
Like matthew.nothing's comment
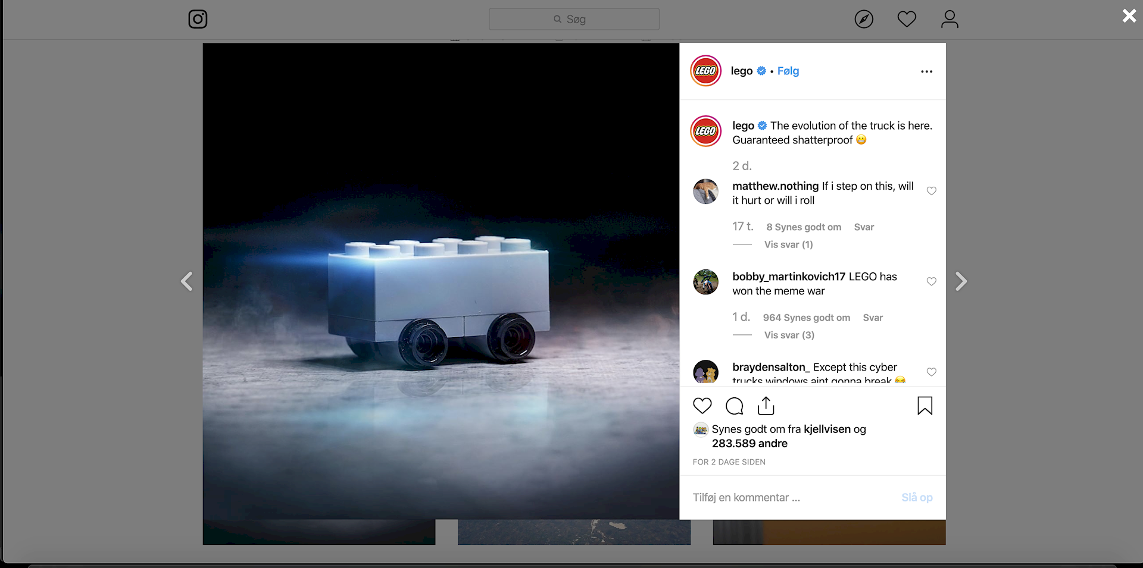click(x=932, y=191)
